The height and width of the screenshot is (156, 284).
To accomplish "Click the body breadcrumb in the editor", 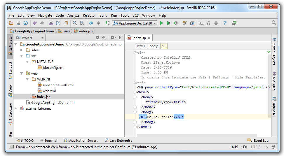I will click(153, 46).
